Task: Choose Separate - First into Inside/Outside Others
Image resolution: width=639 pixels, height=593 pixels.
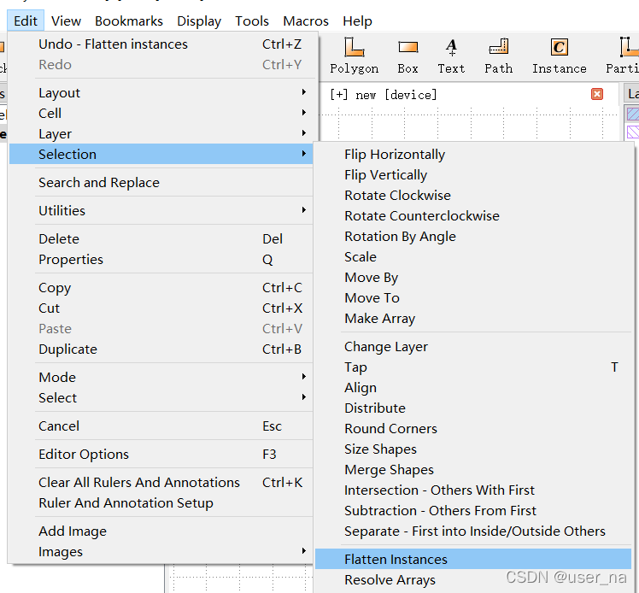Action: 472,531
